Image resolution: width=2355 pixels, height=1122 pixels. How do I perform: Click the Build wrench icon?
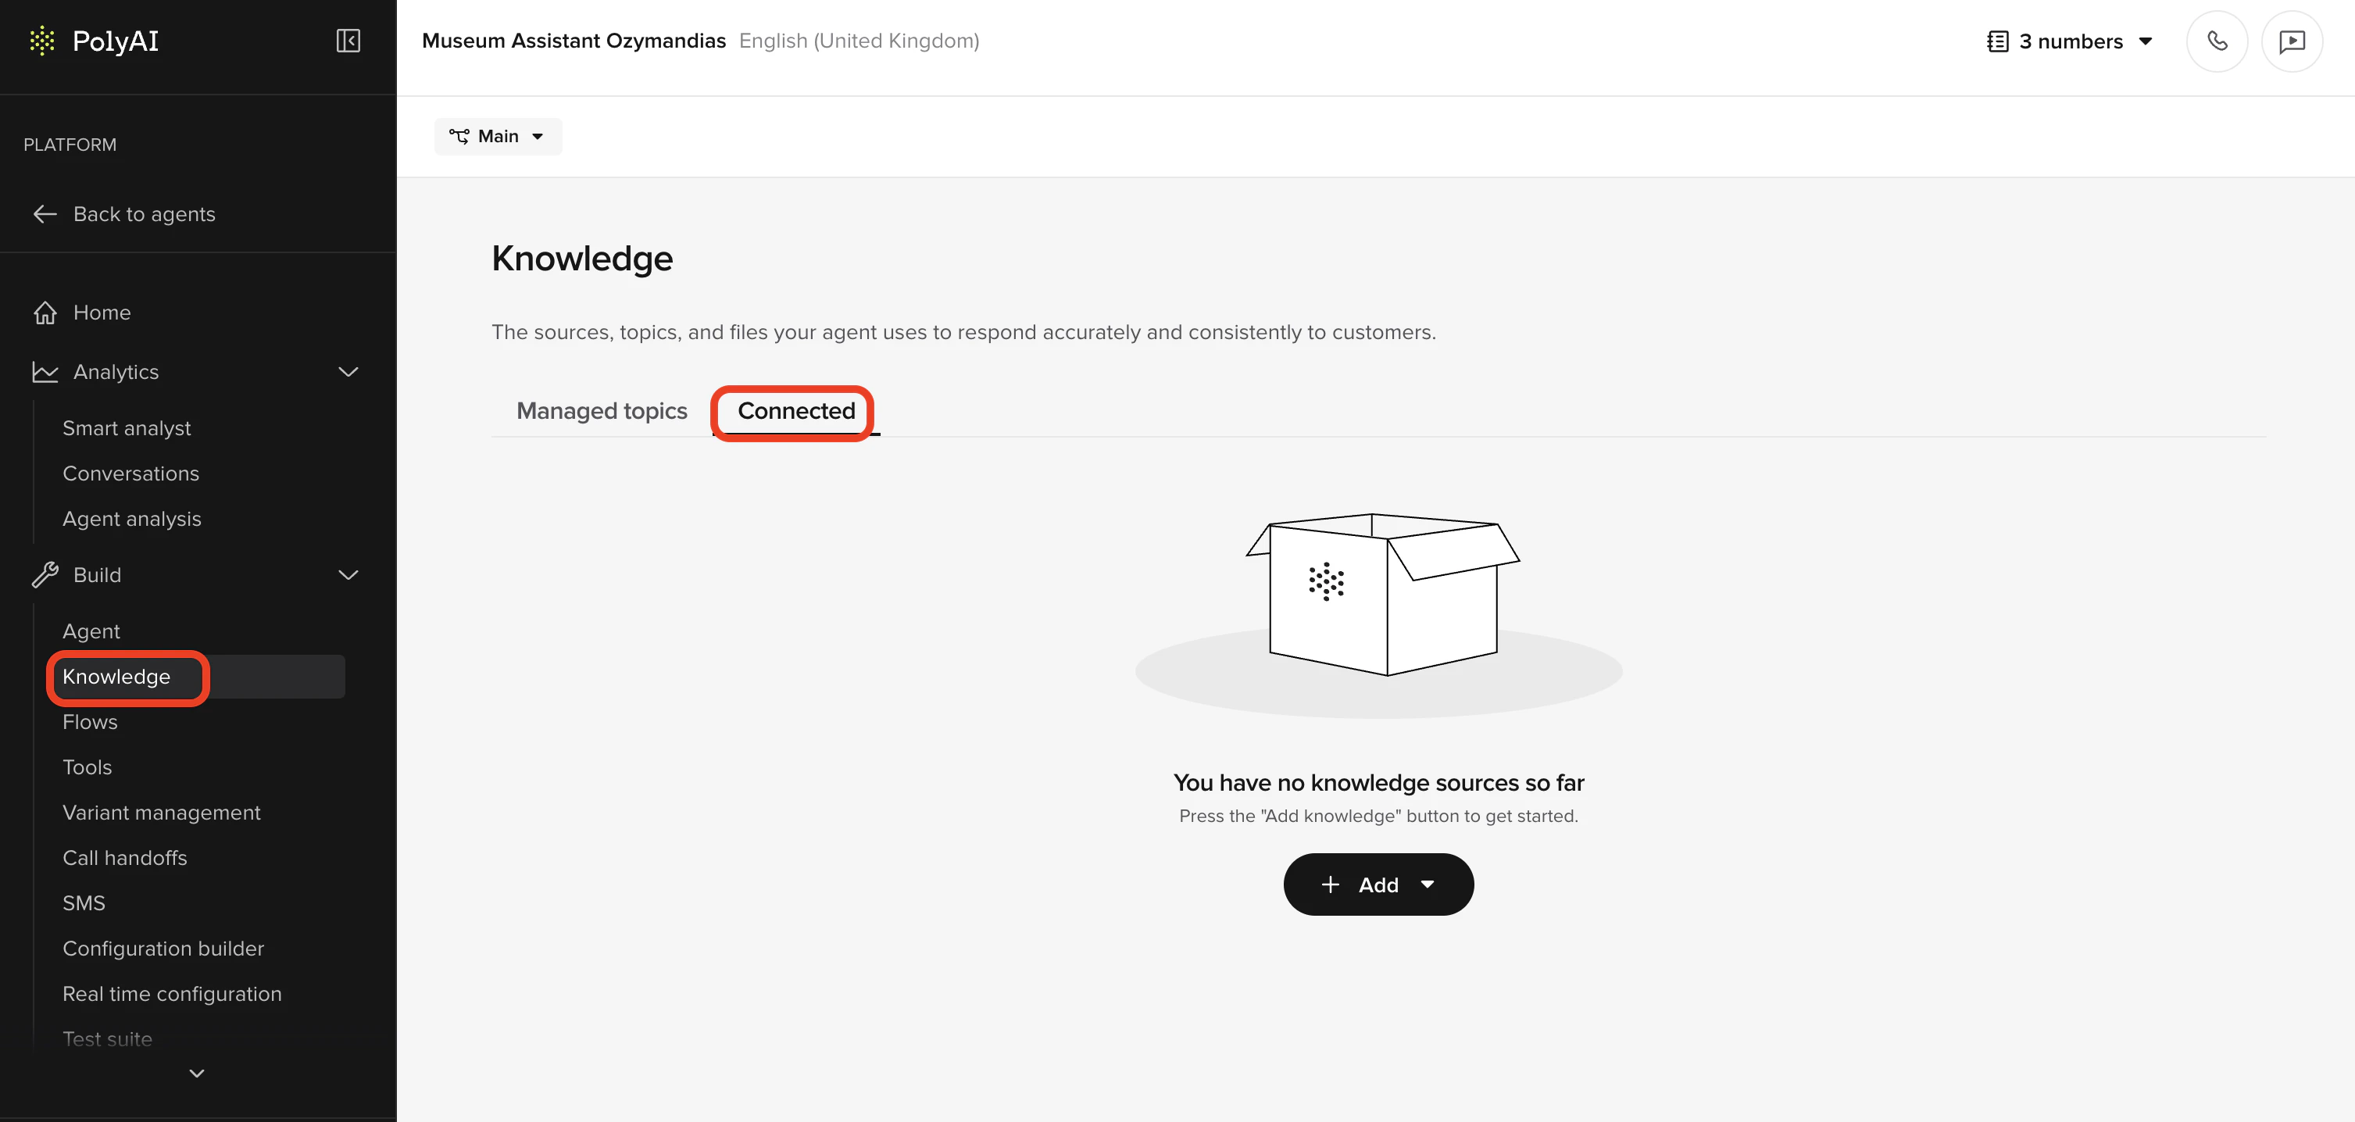45,575
